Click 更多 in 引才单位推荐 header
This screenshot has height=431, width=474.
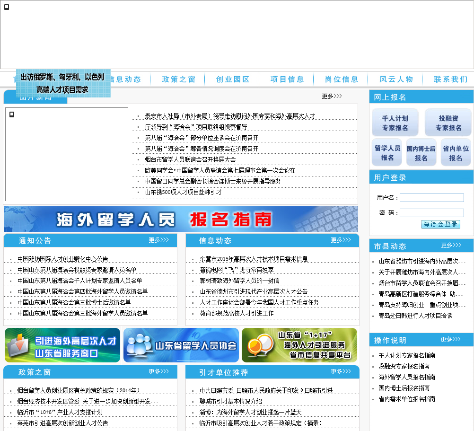(x=341, y=371)
